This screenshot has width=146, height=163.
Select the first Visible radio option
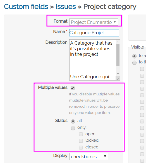point(134,56)
